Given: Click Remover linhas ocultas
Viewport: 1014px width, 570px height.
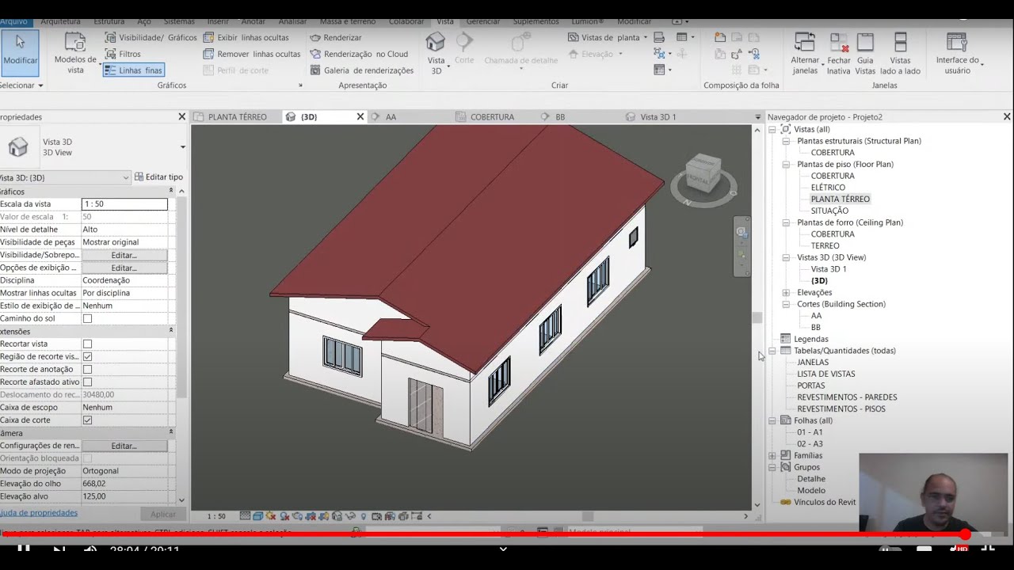Looking at the screenshot, I should coord(252,54).
